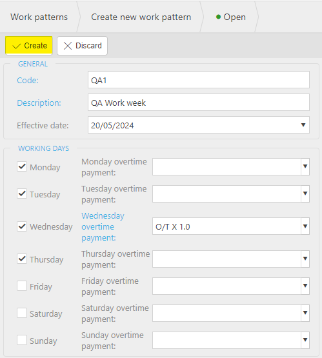The width and height of the screenshot is (322, 358).
Task: Click into the Code field containing QA1
Action: click(x=199, y=80)
